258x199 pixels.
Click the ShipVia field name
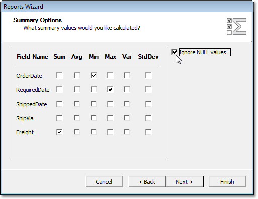pyautogui.click(x=25, y=118)
